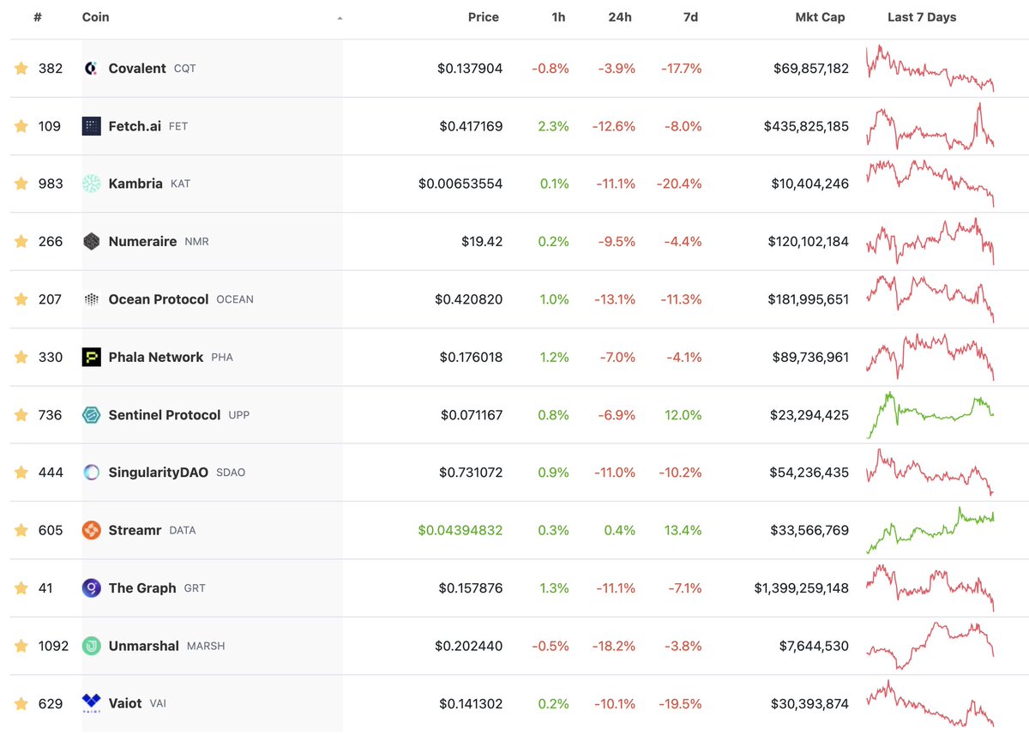Viewport: 1029px width, 735px height.
Task: Toggle the favorite star for Kambria
Action: point(21,184)
